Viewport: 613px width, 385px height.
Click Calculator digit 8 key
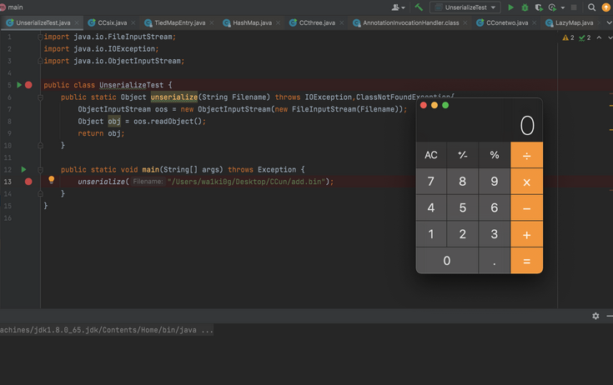(x=463, y=182)
